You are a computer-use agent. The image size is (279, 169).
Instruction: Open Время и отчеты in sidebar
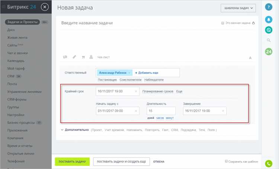tap(20, 146)
